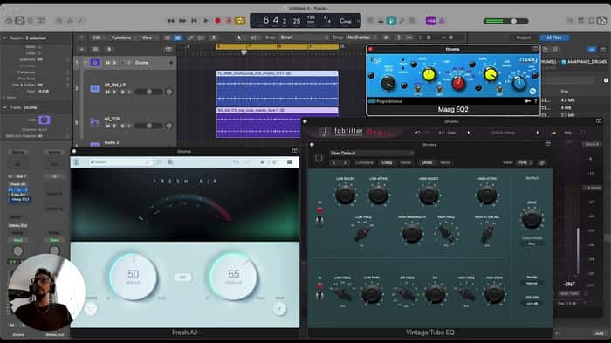Click the link icon in Vintage Tube EQ header
Image resolution: width=611 pixels, height=343 pixels.
pos(542,162)
